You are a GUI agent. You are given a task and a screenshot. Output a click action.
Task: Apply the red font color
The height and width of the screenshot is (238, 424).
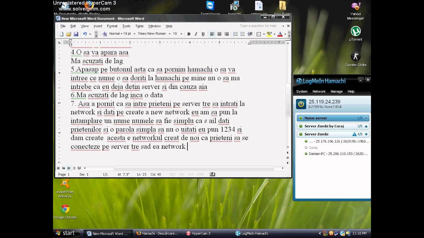(x=280, y=34)
